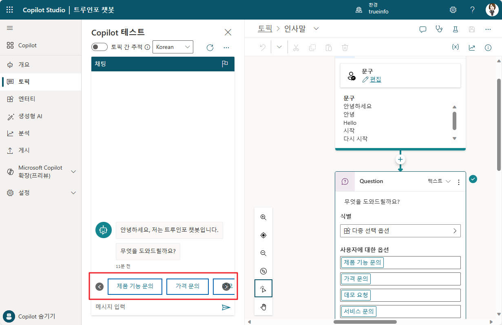Click 토픽 breadcrumb link
The image size is (502, 325).
pos(265,29)
